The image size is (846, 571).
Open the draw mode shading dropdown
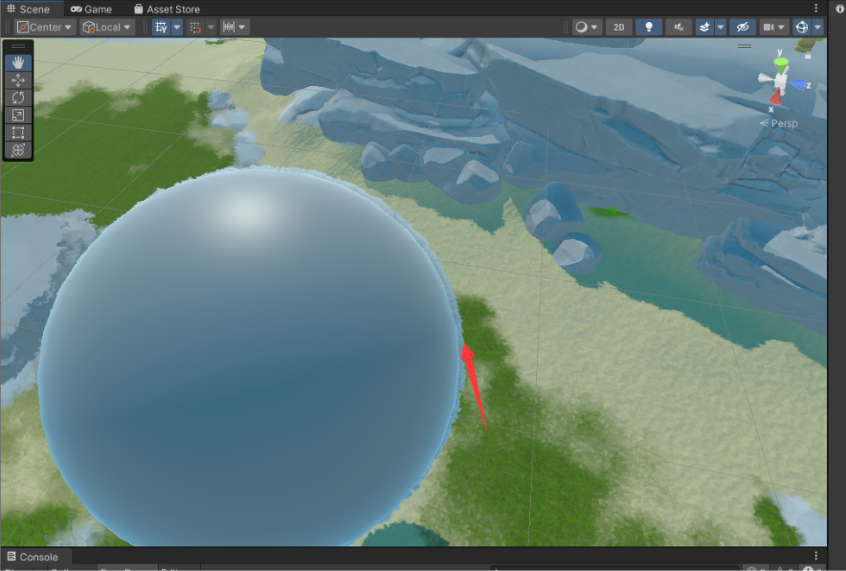(x=586, y=27)
